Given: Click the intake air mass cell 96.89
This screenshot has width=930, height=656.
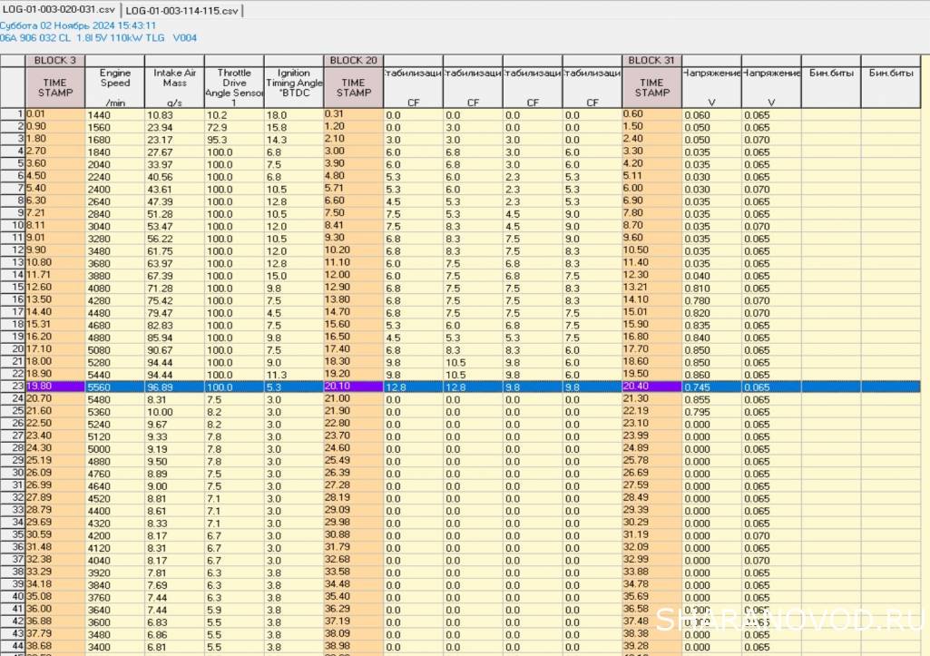Looking at the screenshot, I should (x=174, y=387).
